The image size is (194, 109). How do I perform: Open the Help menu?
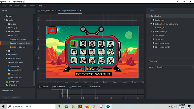40,6
